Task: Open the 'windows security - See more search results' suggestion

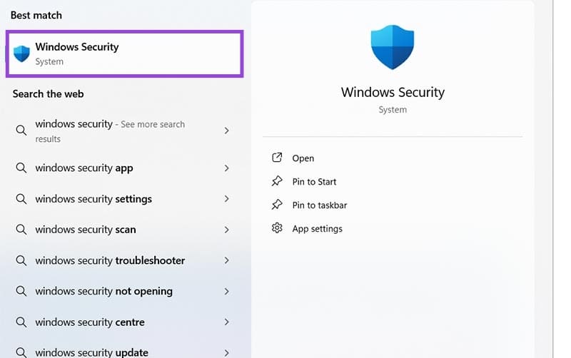Action: point(109,131)
